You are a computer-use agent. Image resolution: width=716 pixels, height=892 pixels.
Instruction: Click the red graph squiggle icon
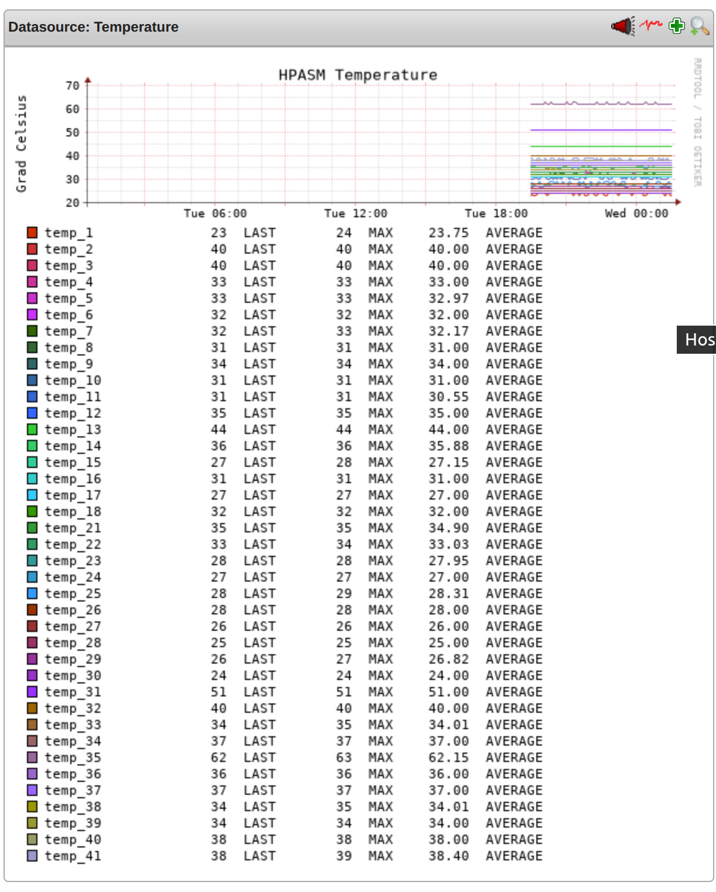650,26
